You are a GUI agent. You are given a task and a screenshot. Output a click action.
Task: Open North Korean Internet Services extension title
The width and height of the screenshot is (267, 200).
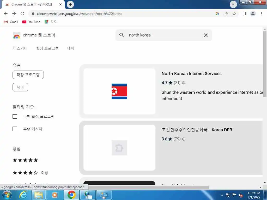click(x=192, y=73)
